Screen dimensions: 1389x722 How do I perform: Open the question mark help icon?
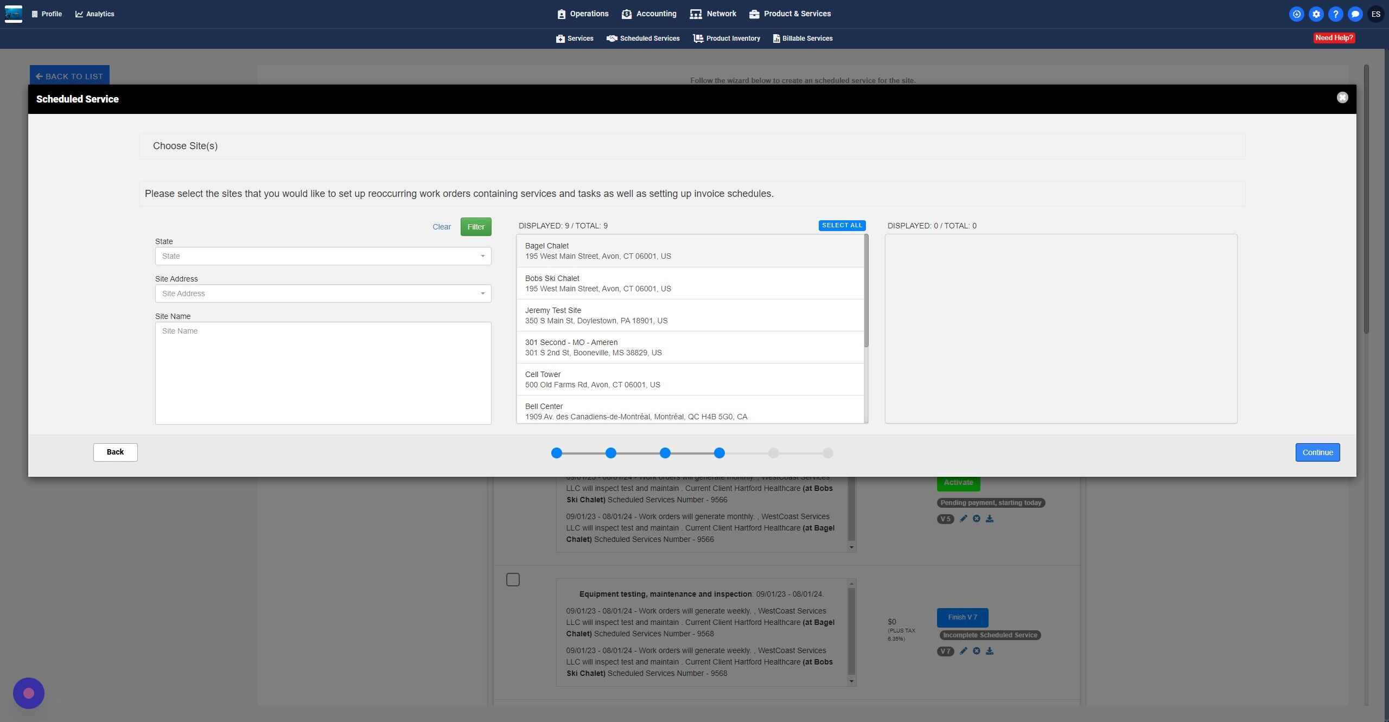(1335, 14)
